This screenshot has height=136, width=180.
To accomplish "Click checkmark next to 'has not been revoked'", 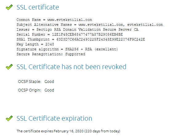I will [9, 67].
